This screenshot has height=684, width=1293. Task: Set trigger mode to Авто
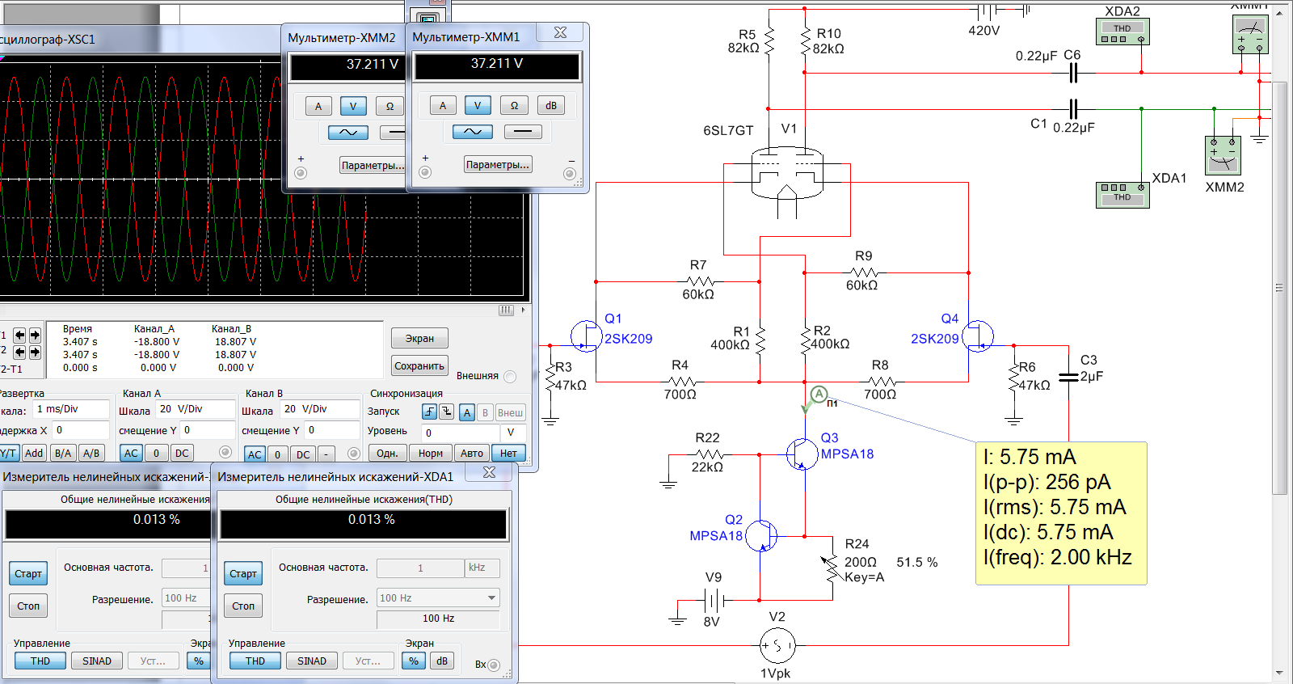tap(472, 454)
